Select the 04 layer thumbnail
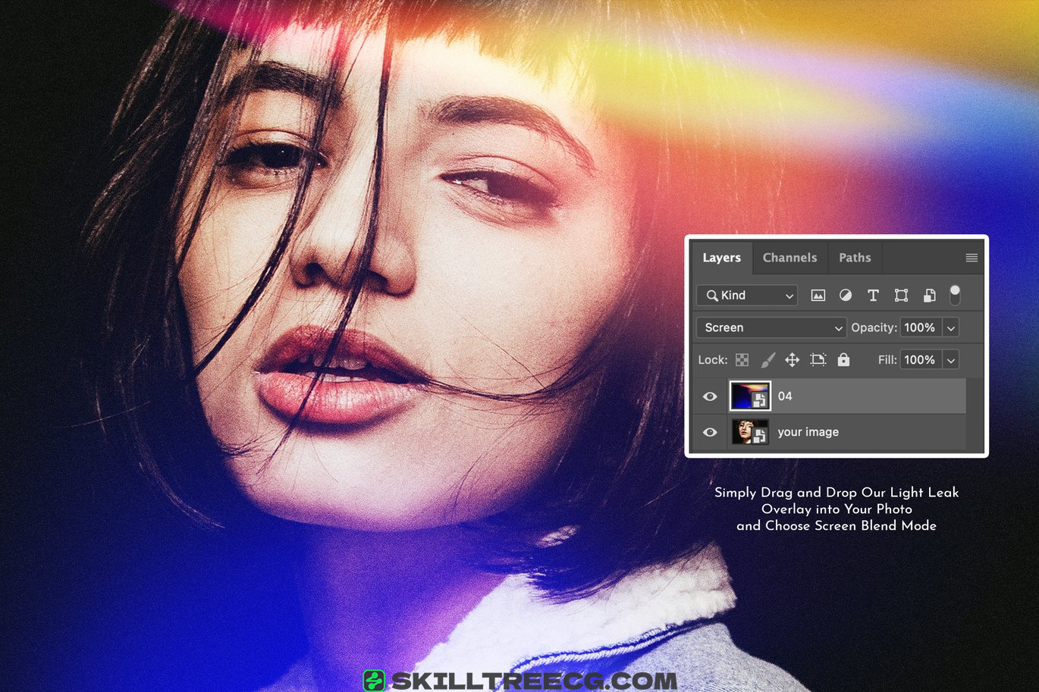 pos(749,396)
